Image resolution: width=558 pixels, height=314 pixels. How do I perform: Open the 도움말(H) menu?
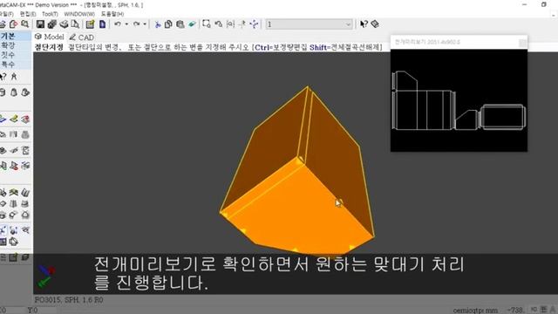[x=112, y=14]
